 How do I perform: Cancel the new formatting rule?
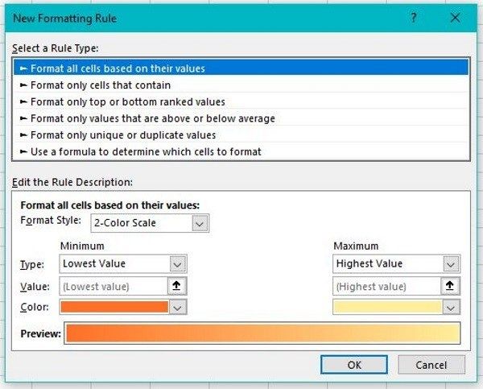coord(431,365)
